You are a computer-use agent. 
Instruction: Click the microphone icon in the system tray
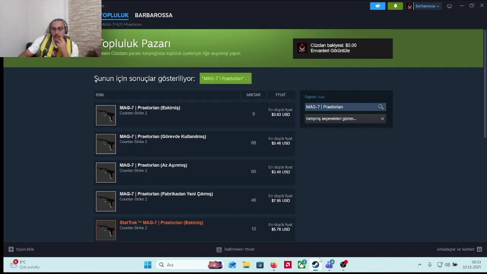[430, 265]
